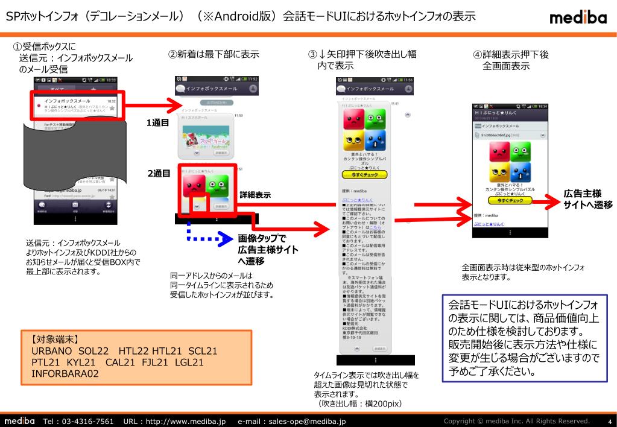Open the overflow dots menu on step ③ phone
The height and width of the screenshot is (427, 617).
click(x=375, y=360)
